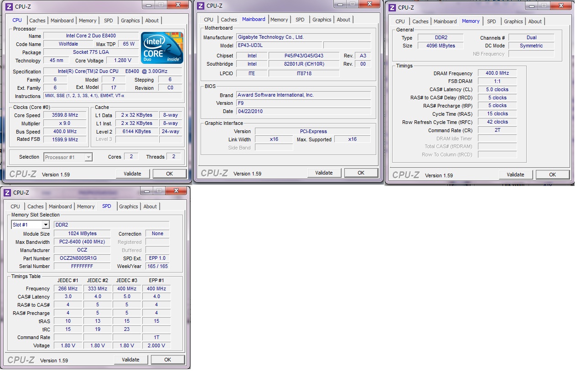Image resolution: width=581 pixels, height=371 pixels.
Task: Click the Manufacturer field Gigabyte Technology Co., Ltd.
Action: click(303, 37)
